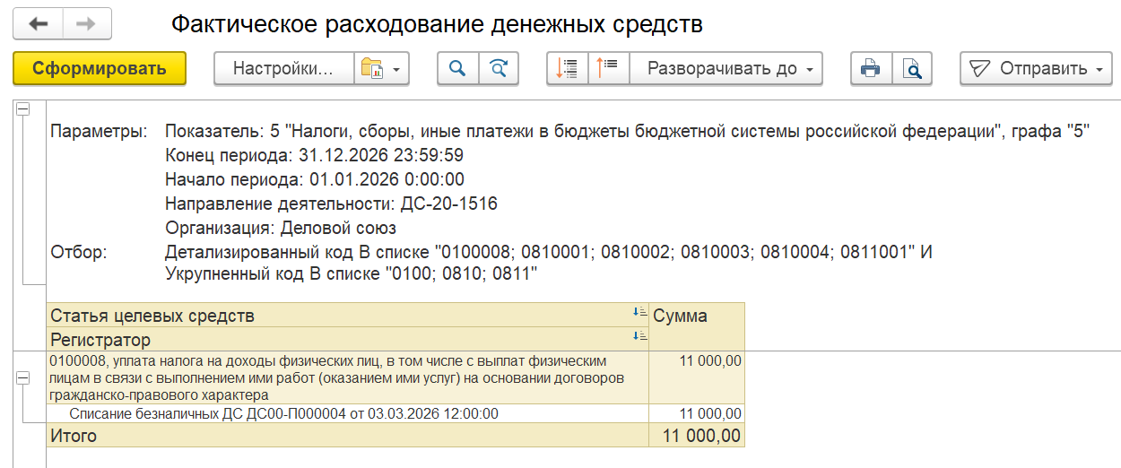
Task: Sort by Статья целевых средств icon
Action: pos(639,313)
